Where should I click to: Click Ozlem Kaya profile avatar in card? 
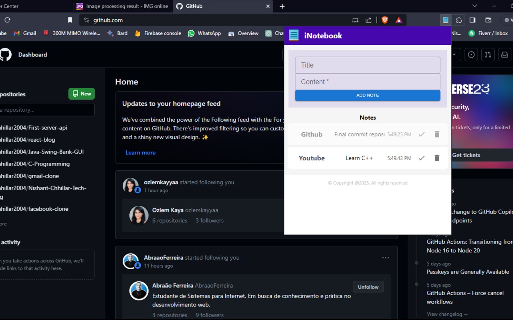pyautogui.click(x=139, y=216)
